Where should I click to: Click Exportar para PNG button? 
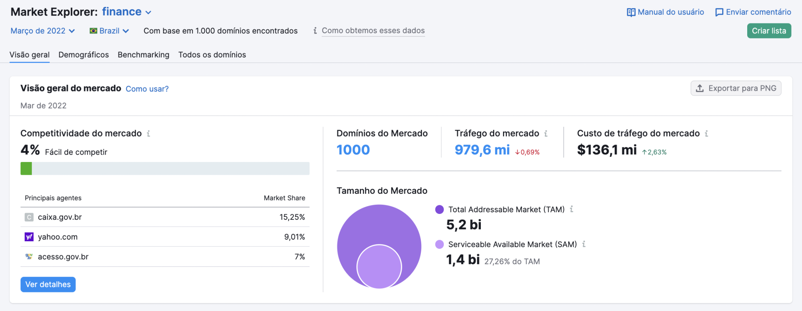coord(736,88)
